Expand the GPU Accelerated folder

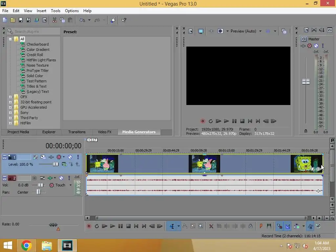pos(10,107)
